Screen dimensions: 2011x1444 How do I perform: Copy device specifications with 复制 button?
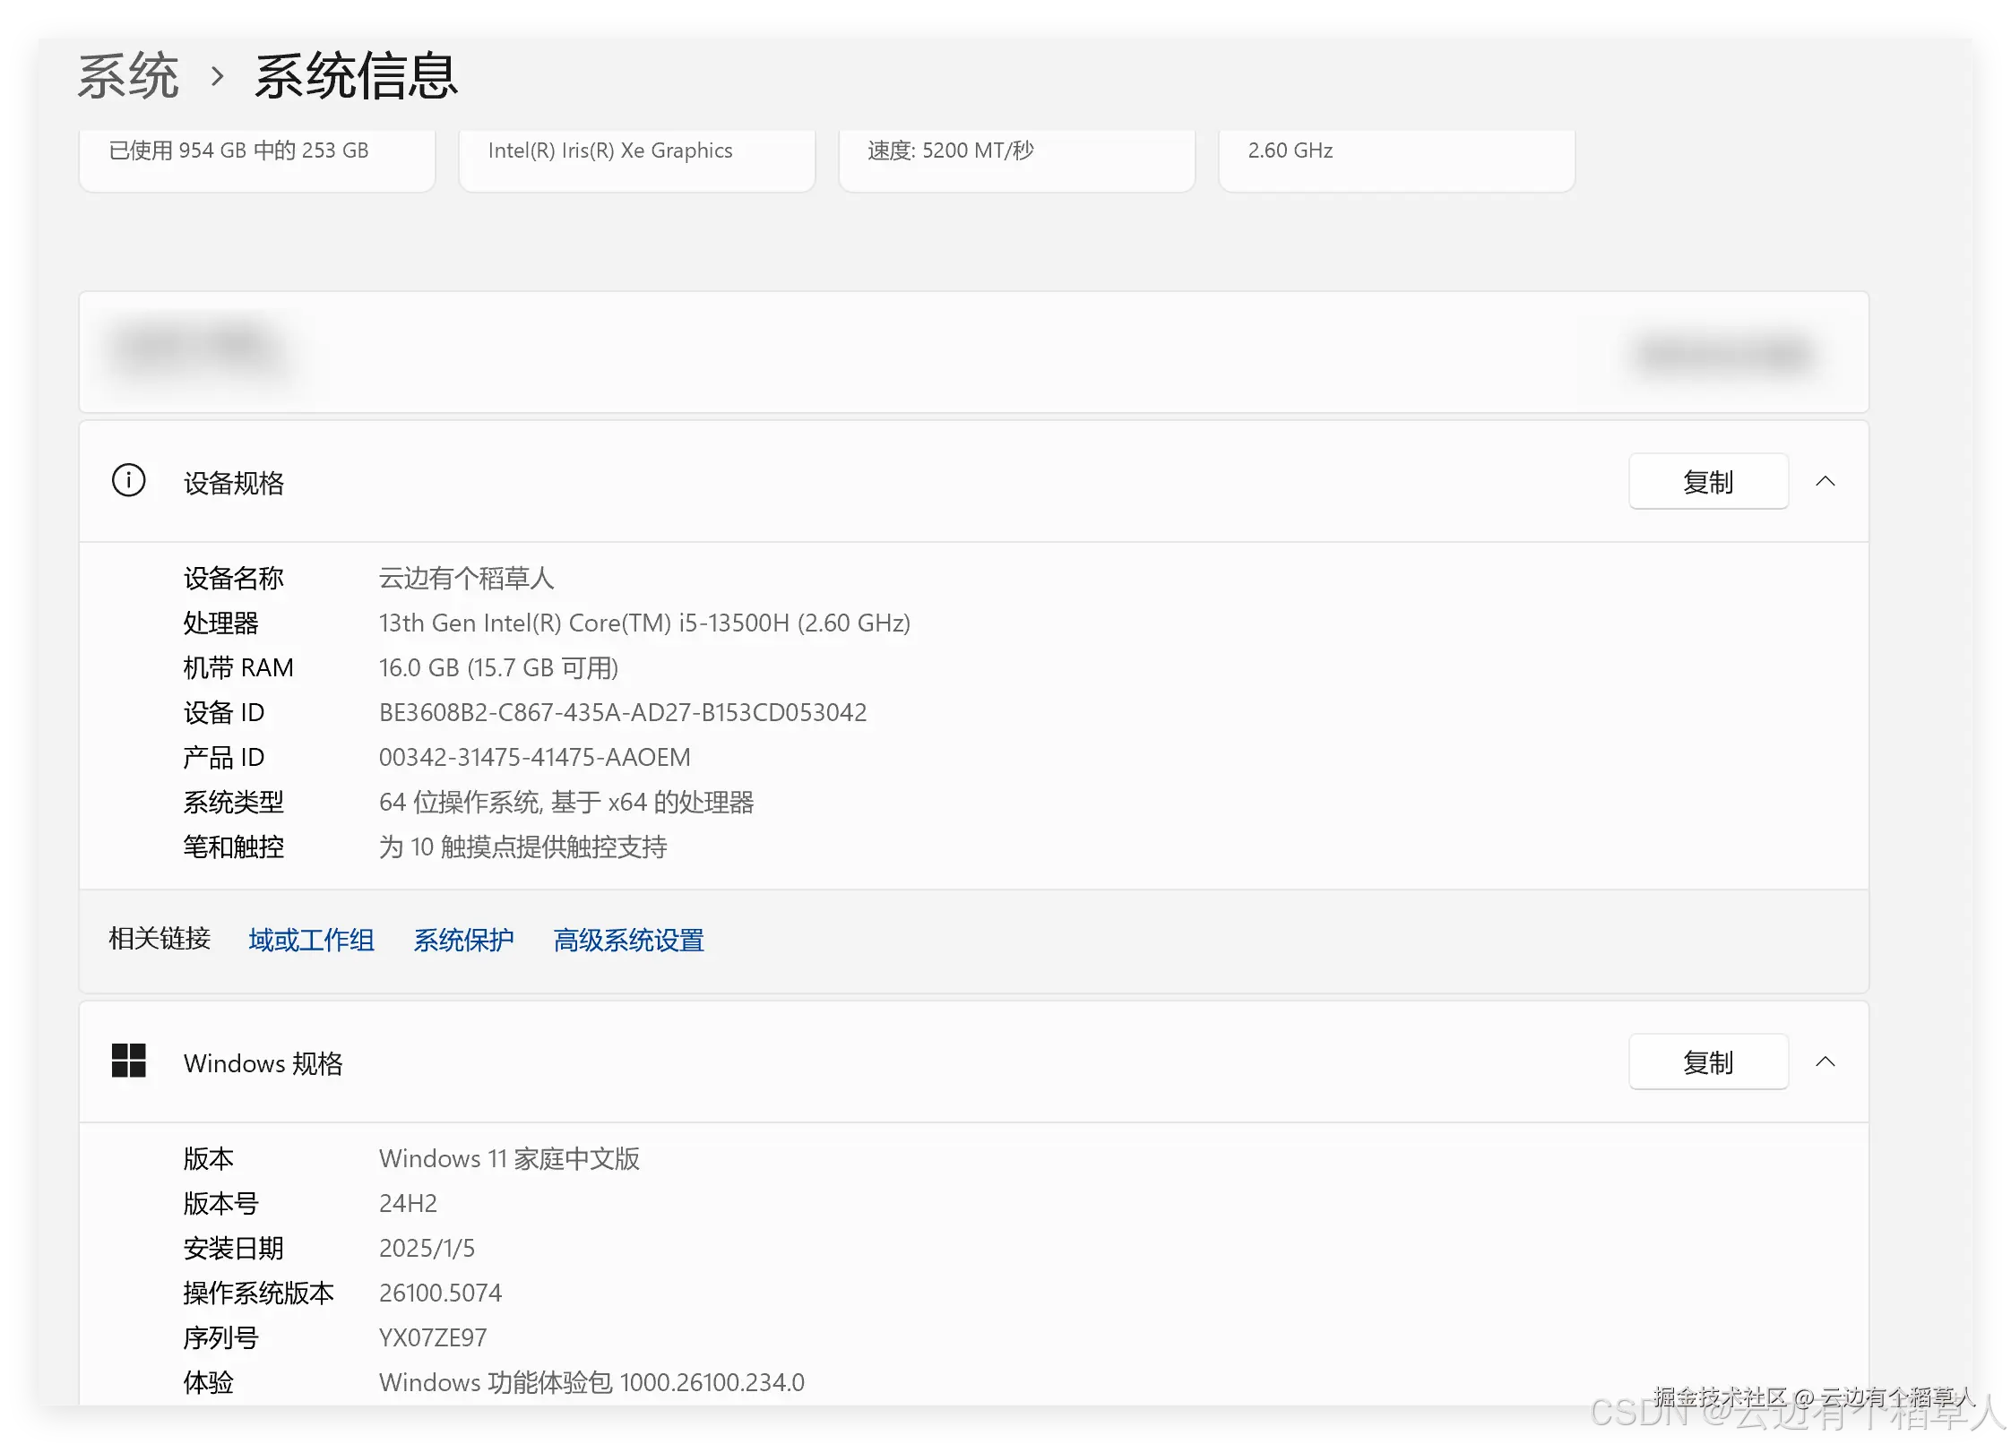click(x=1707, y=482)
